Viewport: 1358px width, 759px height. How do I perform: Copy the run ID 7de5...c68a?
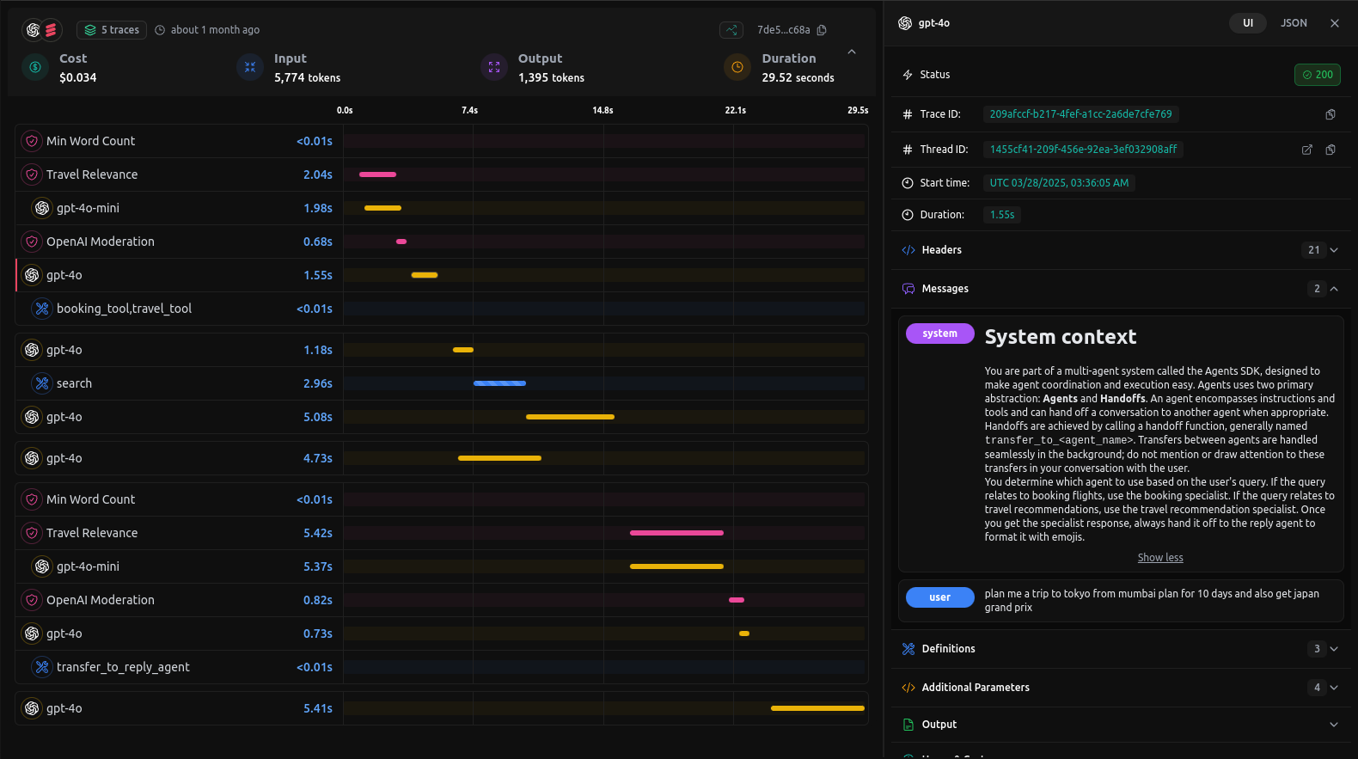click(822, 30)
